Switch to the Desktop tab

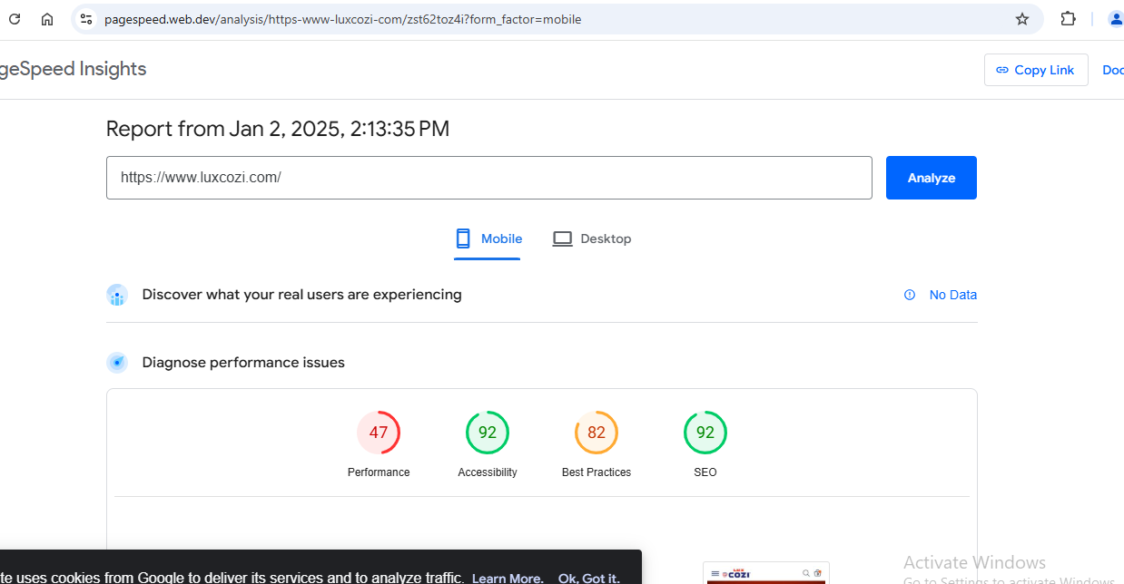(592, 239)
